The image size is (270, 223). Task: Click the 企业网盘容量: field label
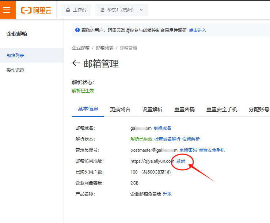(x=90, y=183)
